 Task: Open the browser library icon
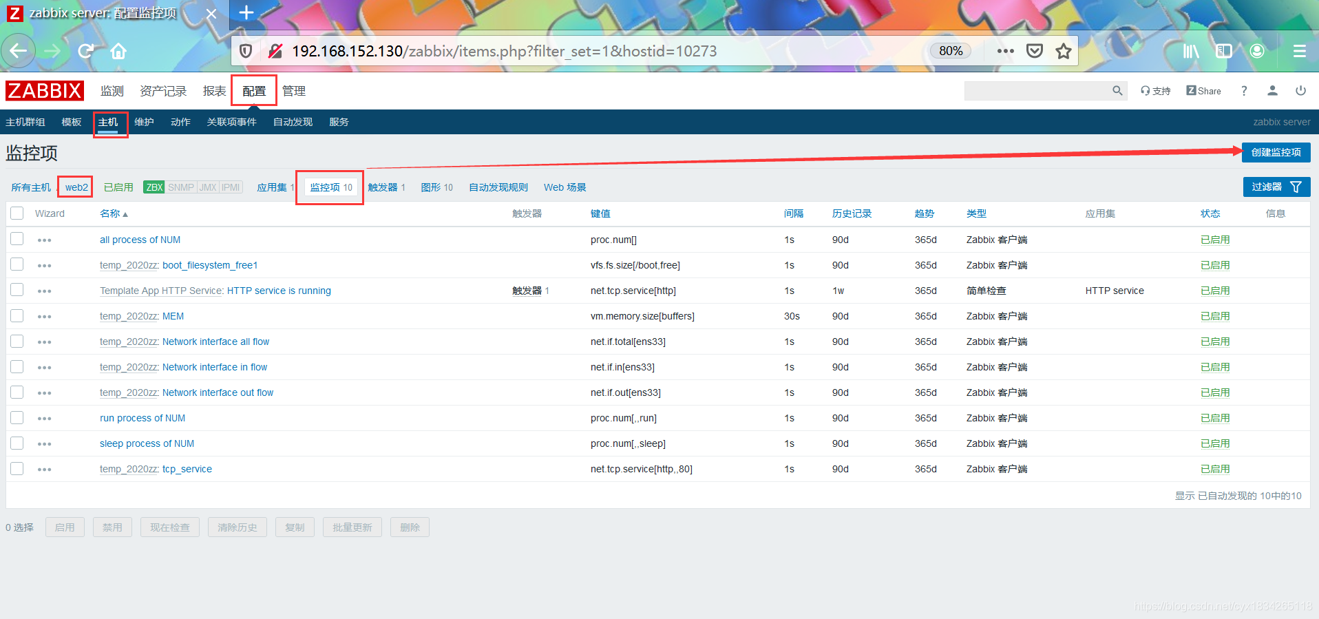click(1191, 51)
